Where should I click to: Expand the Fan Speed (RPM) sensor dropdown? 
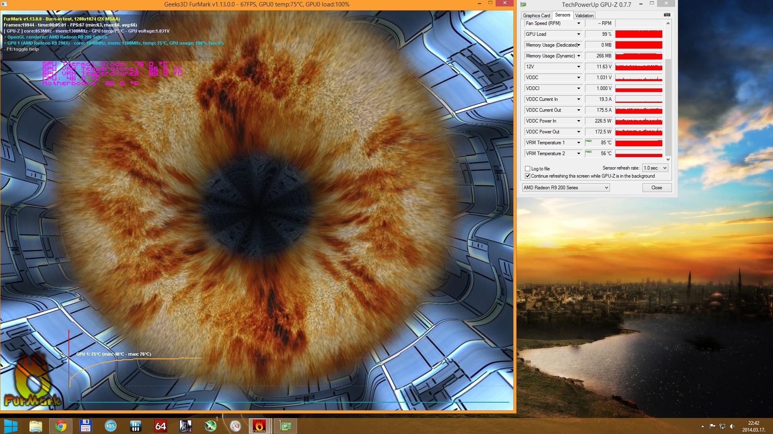[x=579, y=23]
